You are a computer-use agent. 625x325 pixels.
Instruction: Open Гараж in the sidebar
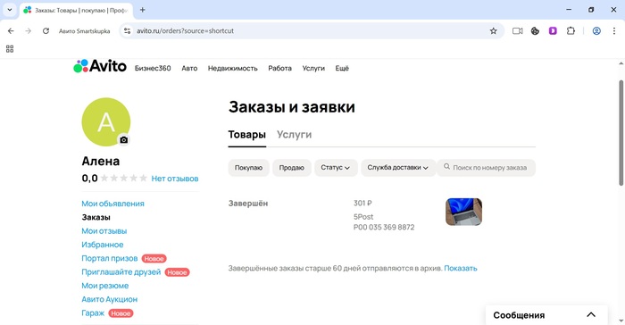93,313
